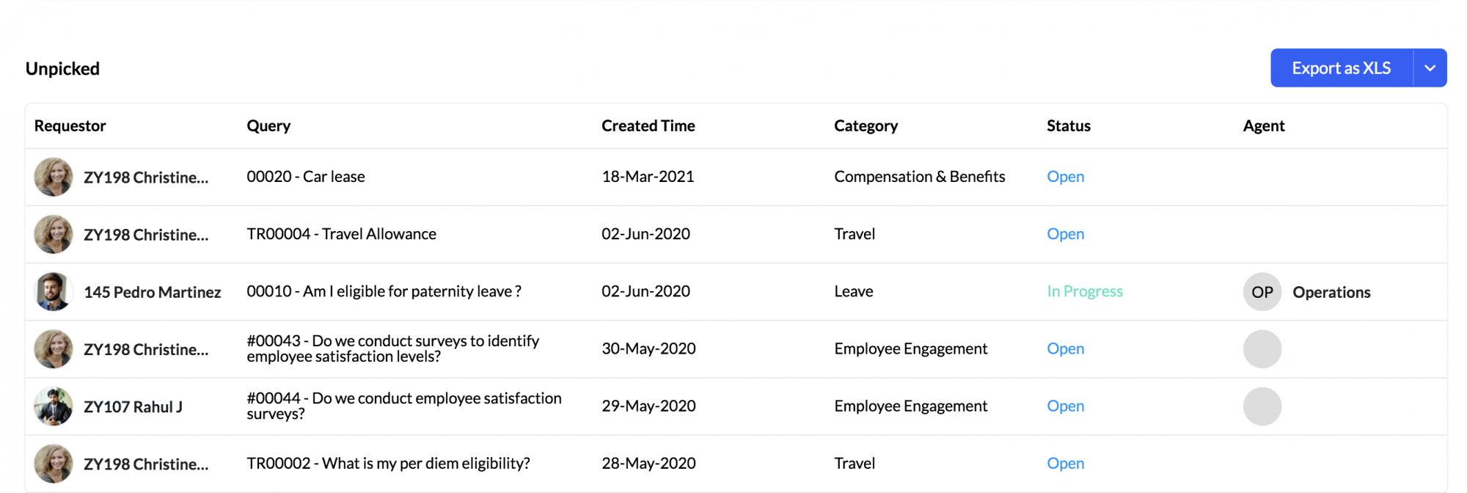Viewport: 1467px width, 493px height.
Task: Expand the Export as XLS dropdown arrow
Action: tap(1430, 68)
